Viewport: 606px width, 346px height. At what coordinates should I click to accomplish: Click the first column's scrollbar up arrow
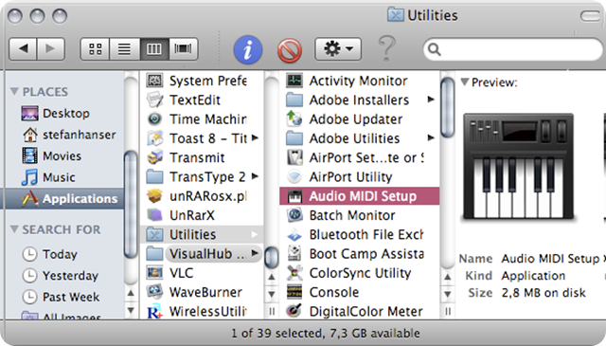tap(272, 277)
